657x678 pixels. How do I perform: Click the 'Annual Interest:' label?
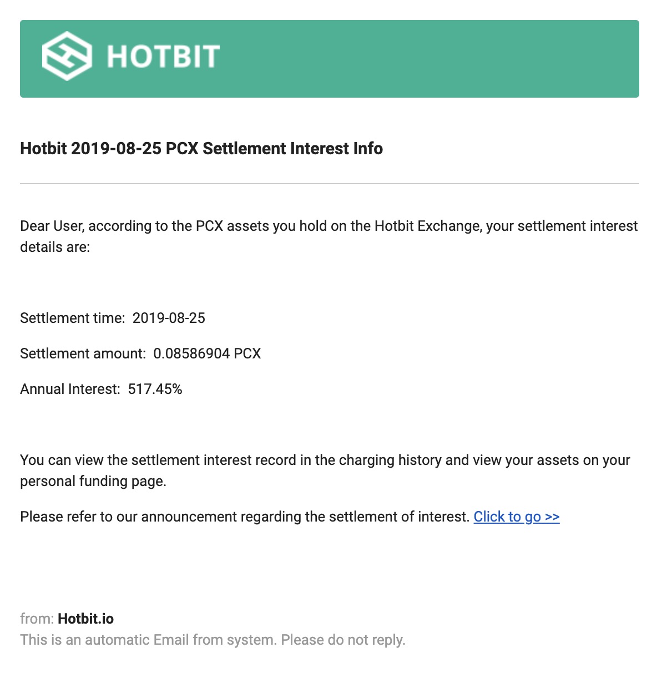point(70,389)
